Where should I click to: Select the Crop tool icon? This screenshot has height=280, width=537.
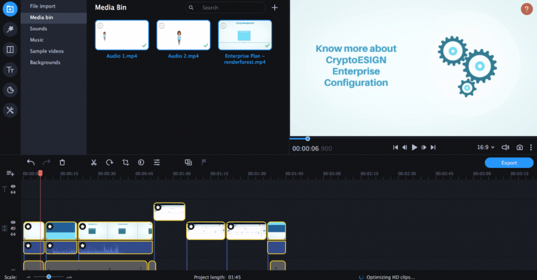125,162
